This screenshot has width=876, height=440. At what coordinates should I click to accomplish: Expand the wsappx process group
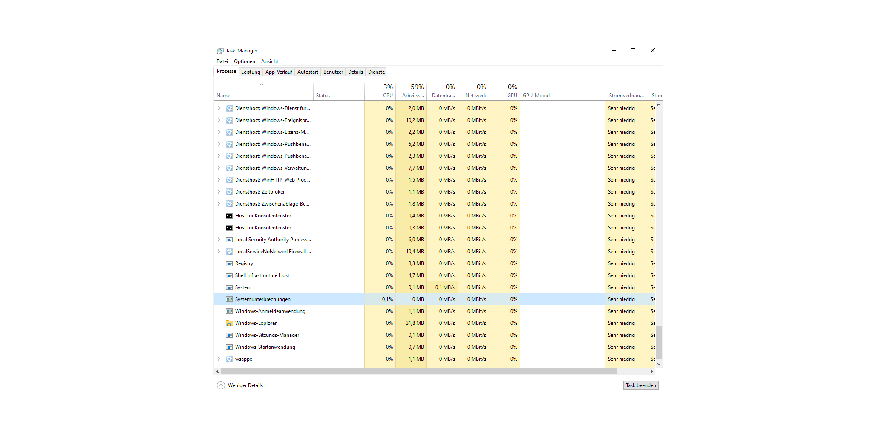tap(219, 359)
